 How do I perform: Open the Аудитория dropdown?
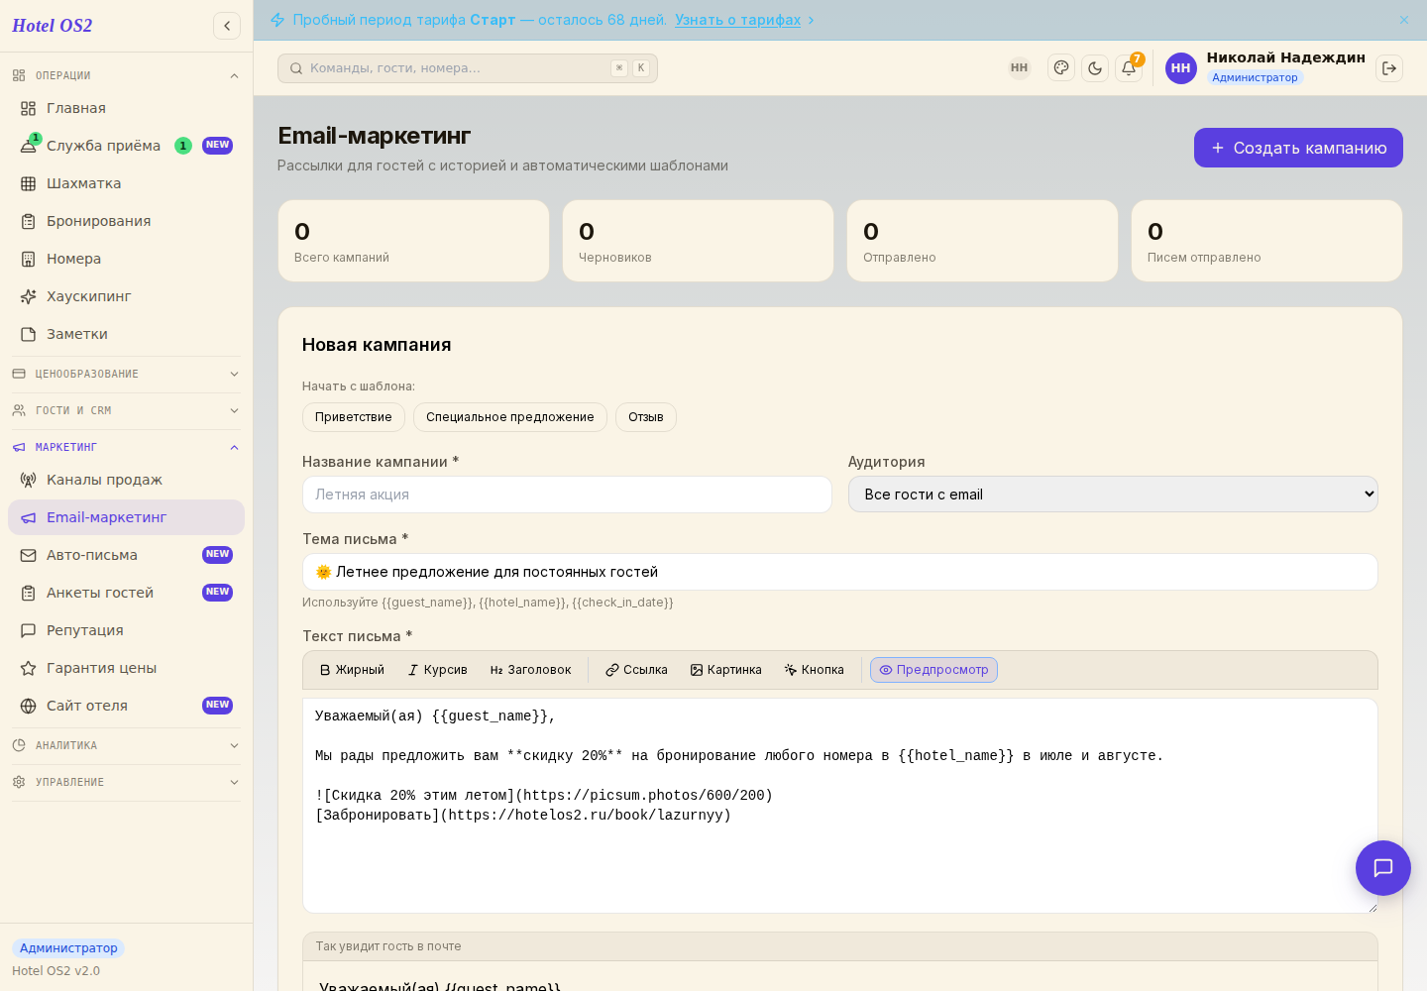click(x=1113, y=495)
